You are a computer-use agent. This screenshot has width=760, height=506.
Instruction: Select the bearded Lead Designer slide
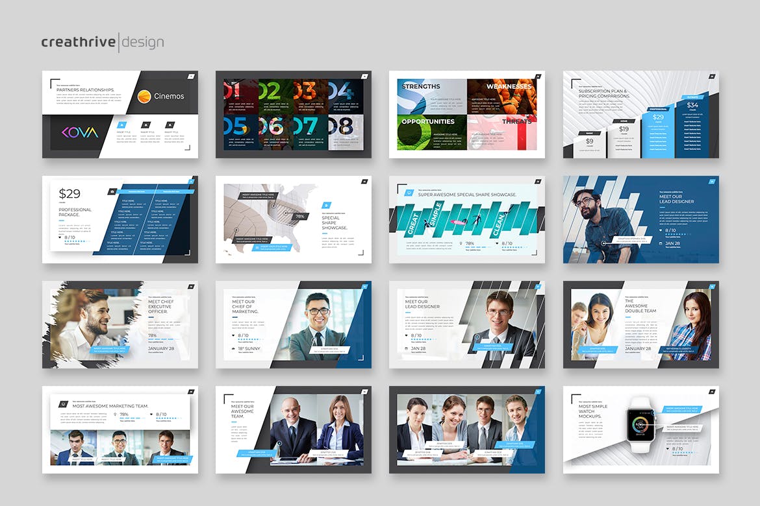pyautogui.click(x=640, y=220)
